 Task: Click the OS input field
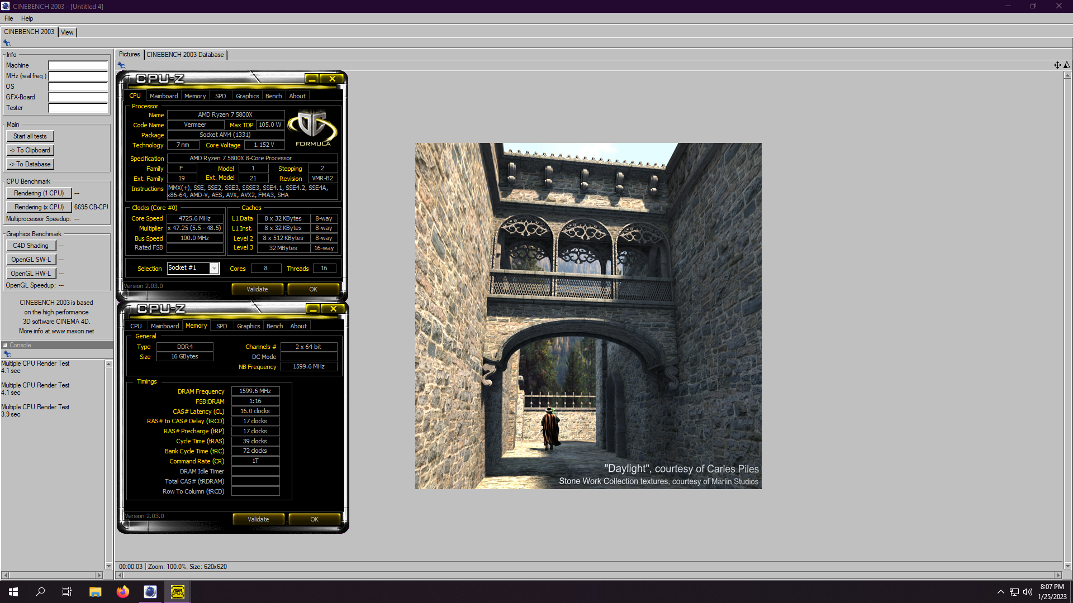point(78,87)
